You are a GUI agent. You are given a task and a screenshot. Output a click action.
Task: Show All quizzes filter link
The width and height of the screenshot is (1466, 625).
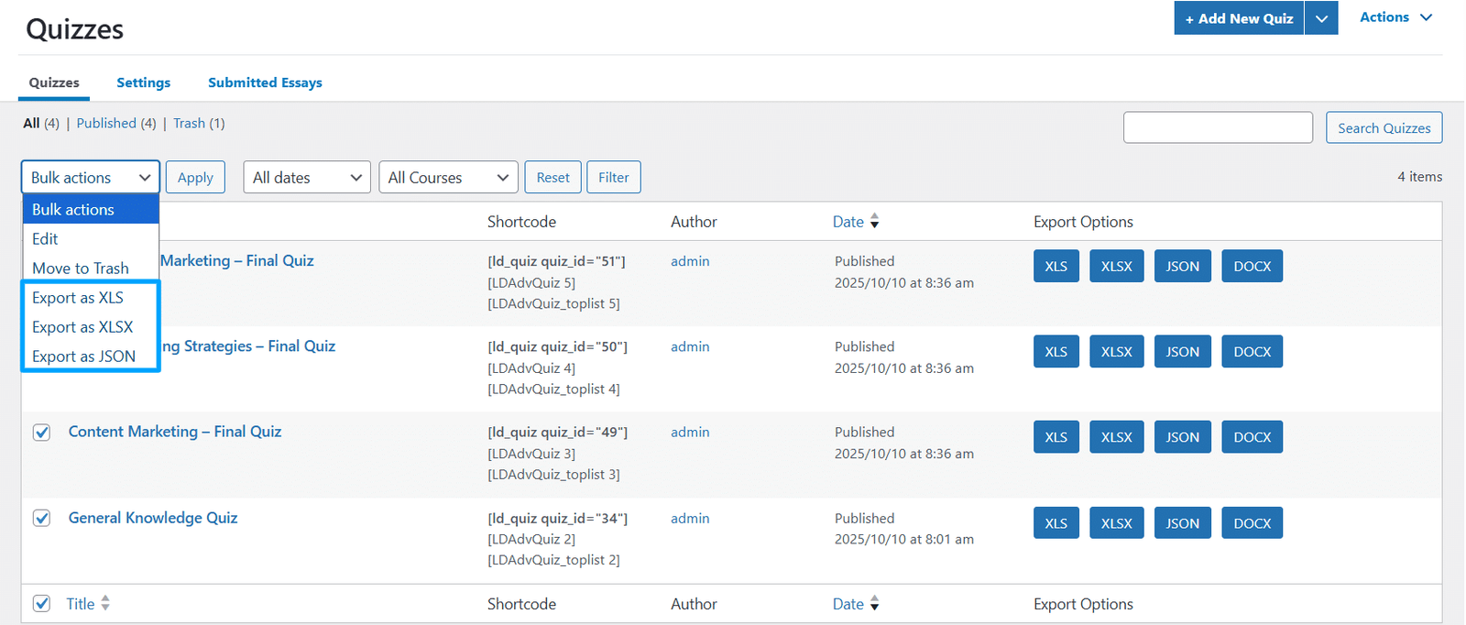click(31, 123)
